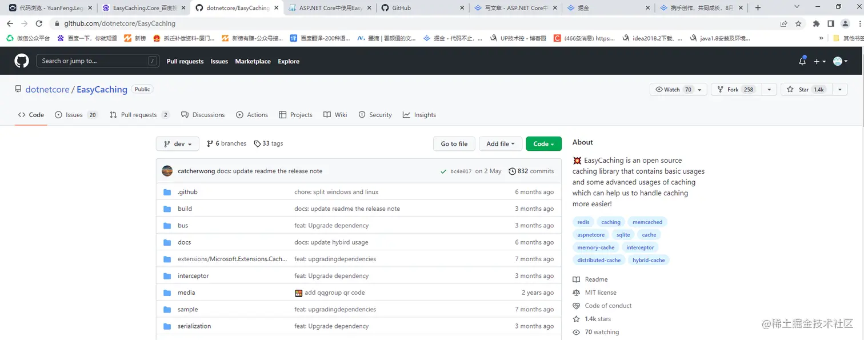Open the 1.4k stars link
This screenshot has height=340, width=864.
[592, 319]
